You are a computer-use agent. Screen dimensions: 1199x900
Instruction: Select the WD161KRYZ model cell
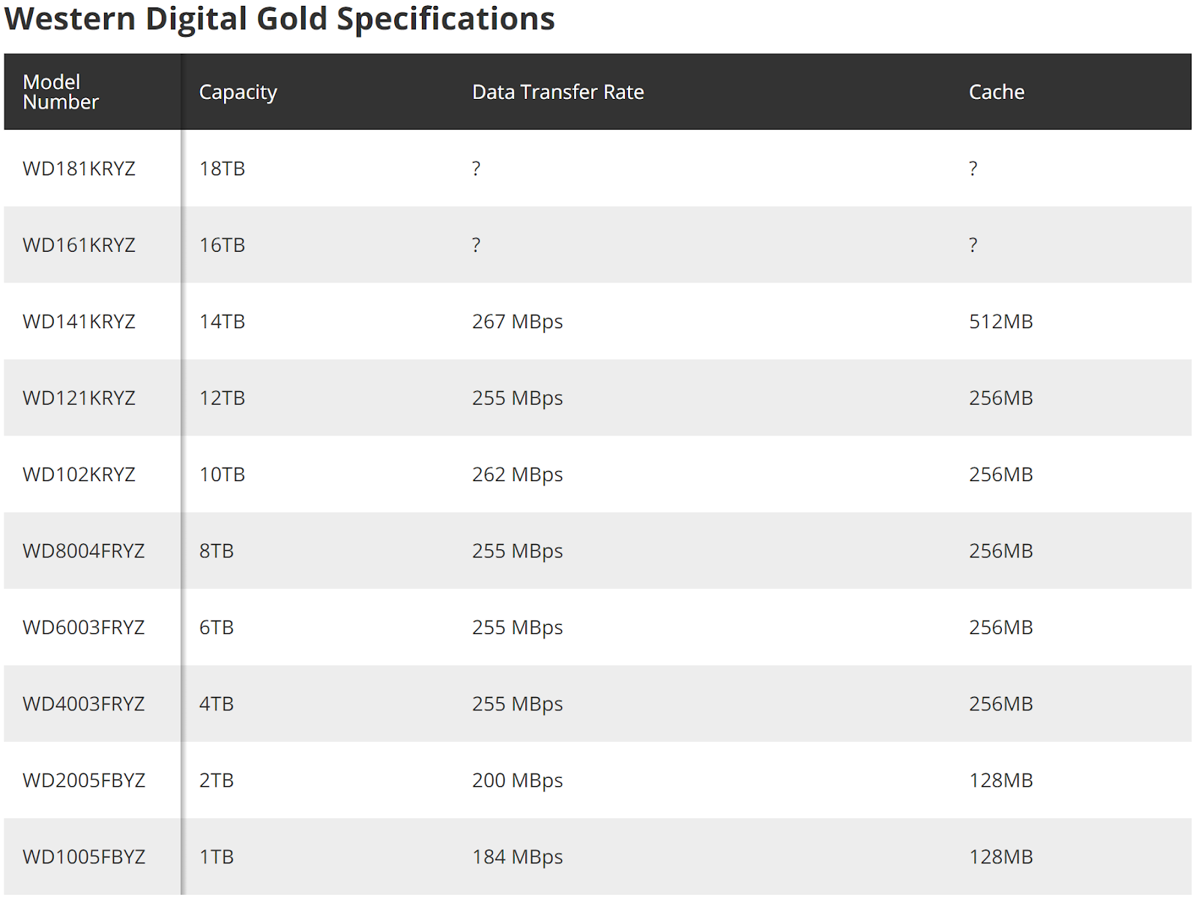pyautogui.click(x=79, y=245)
